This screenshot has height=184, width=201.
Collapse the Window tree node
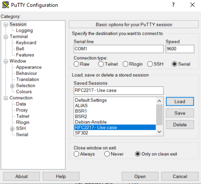(x=6, y=61)
